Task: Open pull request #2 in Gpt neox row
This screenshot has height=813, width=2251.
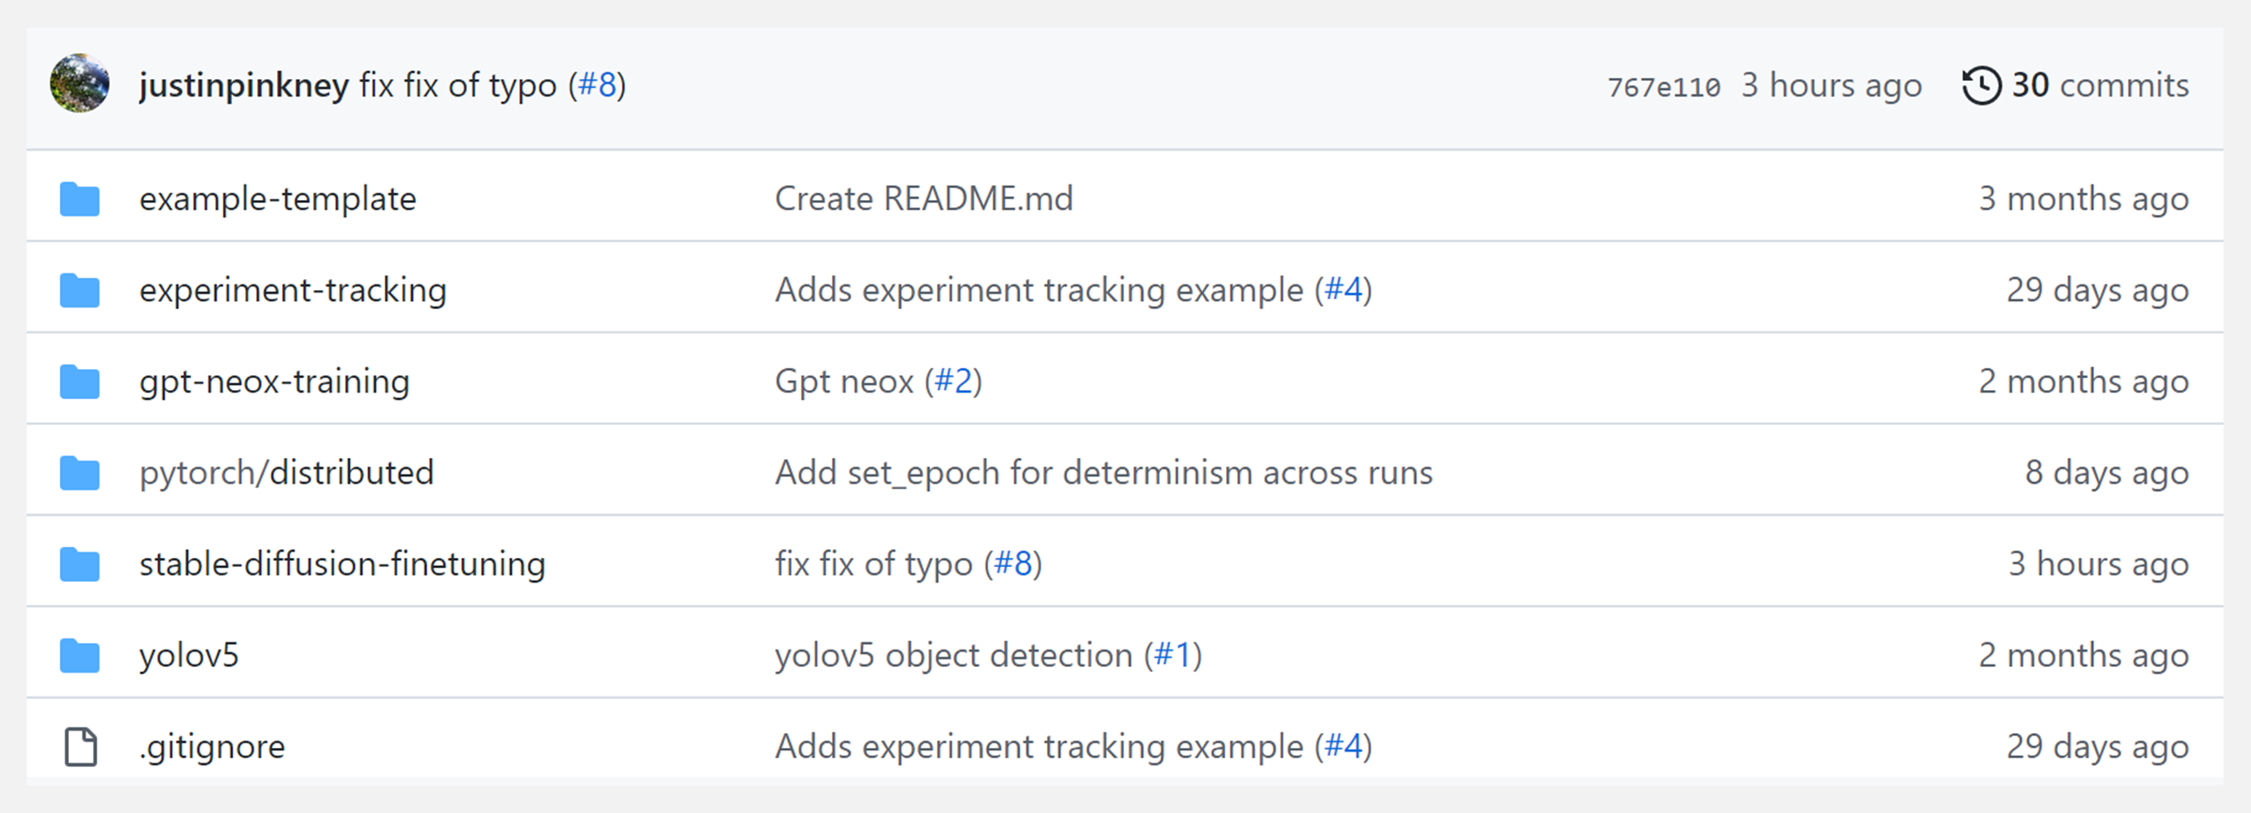Action: point(953,382)
